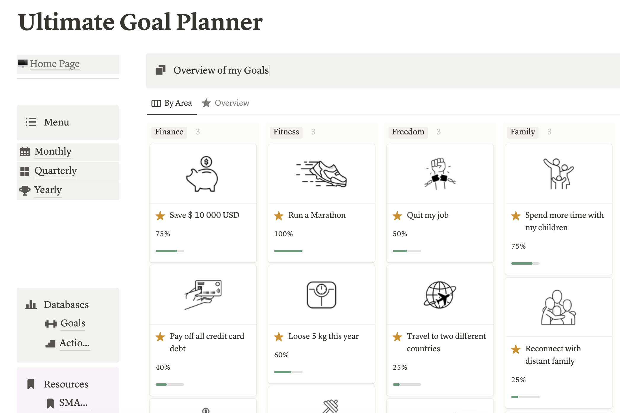Viewport: 620px width, 413px height.
Task: Click the Overview of my Goals heading
Action: pos(221,70)
